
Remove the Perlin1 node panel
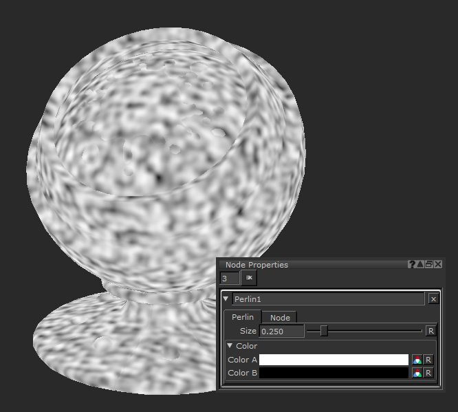click(433, 299)
